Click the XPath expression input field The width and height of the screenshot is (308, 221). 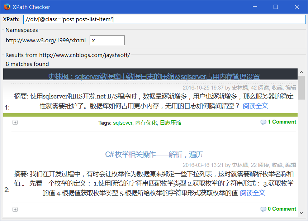click(165, 19)
